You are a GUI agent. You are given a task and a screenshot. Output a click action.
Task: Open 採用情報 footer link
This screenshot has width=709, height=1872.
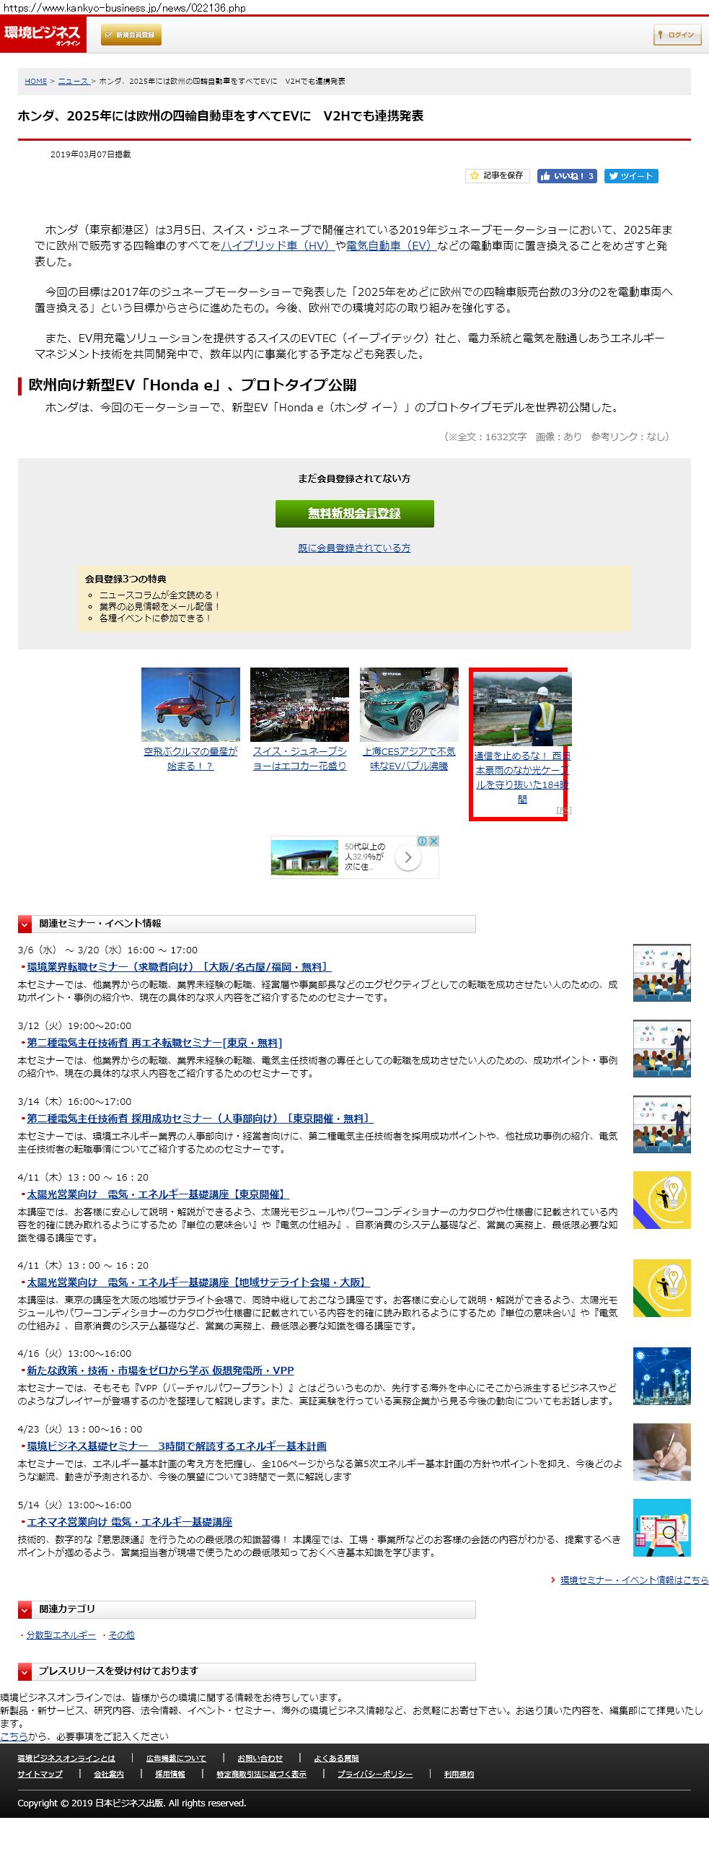(x=170, y=1774)
